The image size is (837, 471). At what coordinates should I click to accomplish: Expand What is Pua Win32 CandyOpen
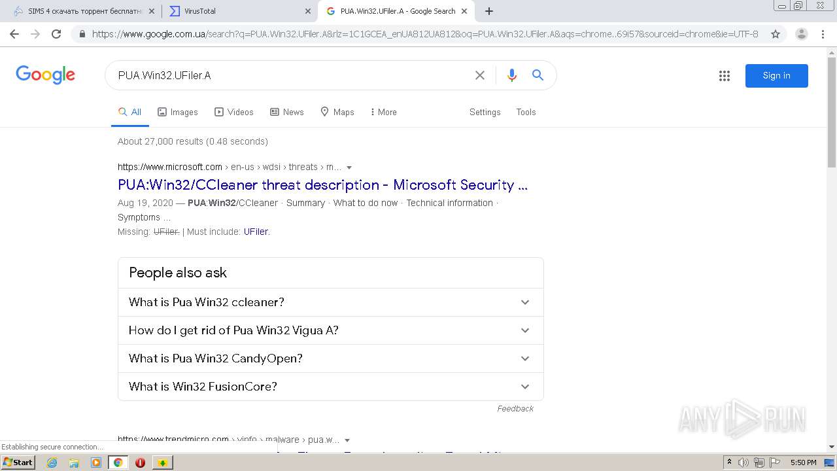coord(331,358)
